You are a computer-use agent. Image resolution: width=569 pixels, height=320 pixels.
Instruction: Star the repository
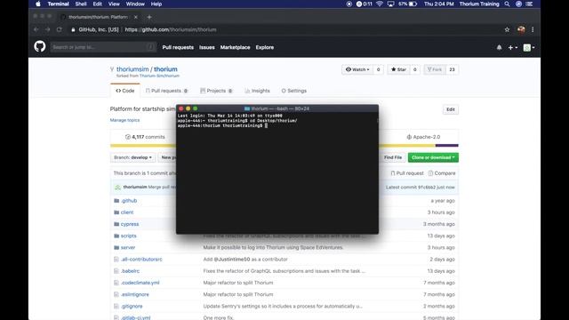[398, 69]
